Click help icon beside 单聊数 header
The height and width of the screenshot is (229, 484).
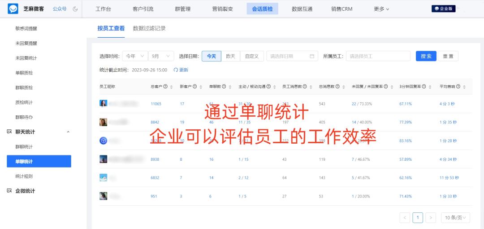click(224, 87)
